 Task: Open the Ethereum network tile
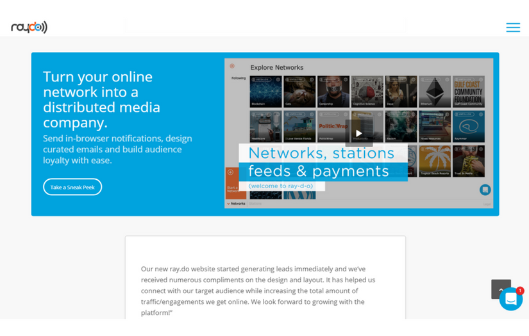[x=435, y=92]
